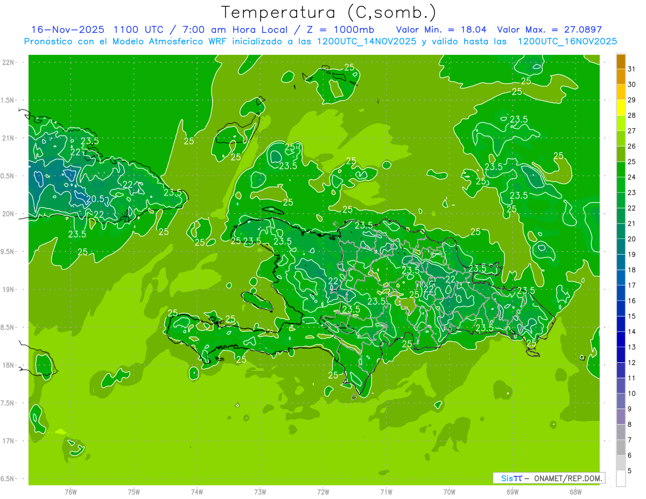Click the '17N' latitude axis label
Screen dimensions: 646x499
tap(9, 441)
